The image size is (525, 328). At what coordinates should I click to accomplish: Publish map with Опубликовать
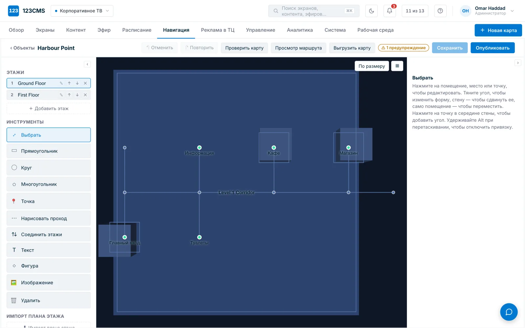pyautogui.click(x=493, y=48)
